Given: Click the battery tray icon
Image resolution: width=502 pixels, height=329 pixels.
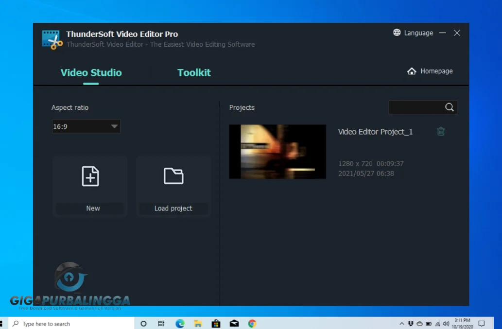Looking at the screenshot, I should 428,324.
